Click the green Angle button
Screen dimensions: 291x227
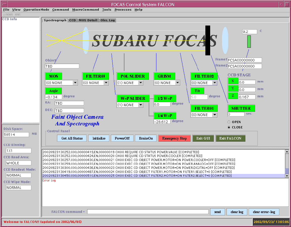pyautogui.click(x=54, y=91)
